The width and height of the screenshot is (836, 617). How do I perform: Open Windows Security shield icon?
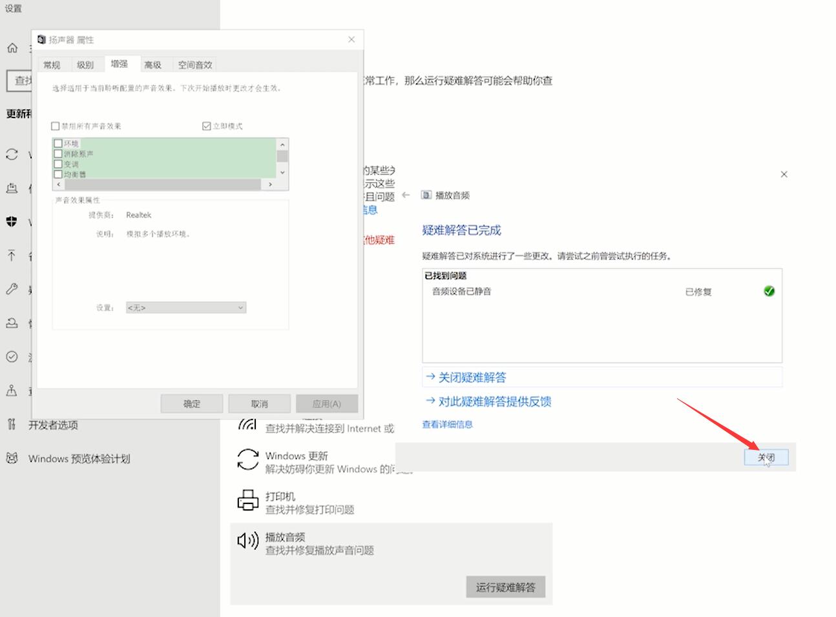pyautogui.click(x=12, y=222)
